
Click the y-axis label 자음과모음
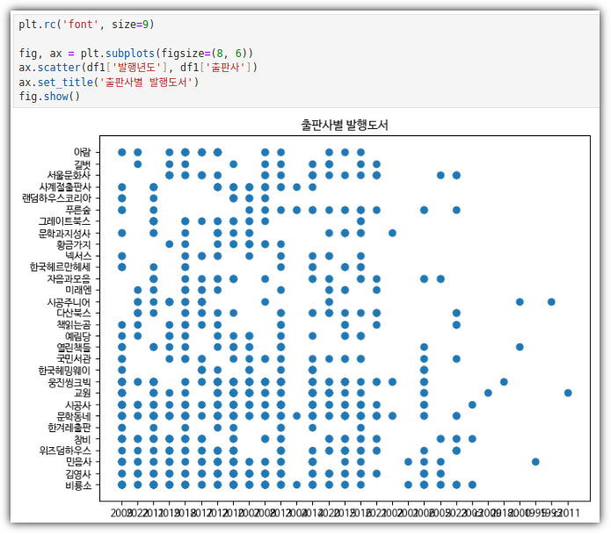click(69, 278)
